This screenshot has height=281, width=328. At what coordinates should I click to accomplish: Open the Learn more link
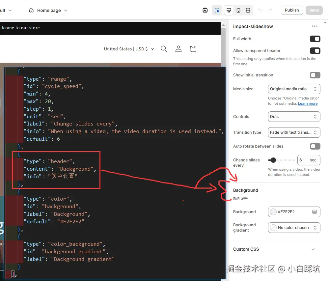pyautogui.click(x=308, y=103)
